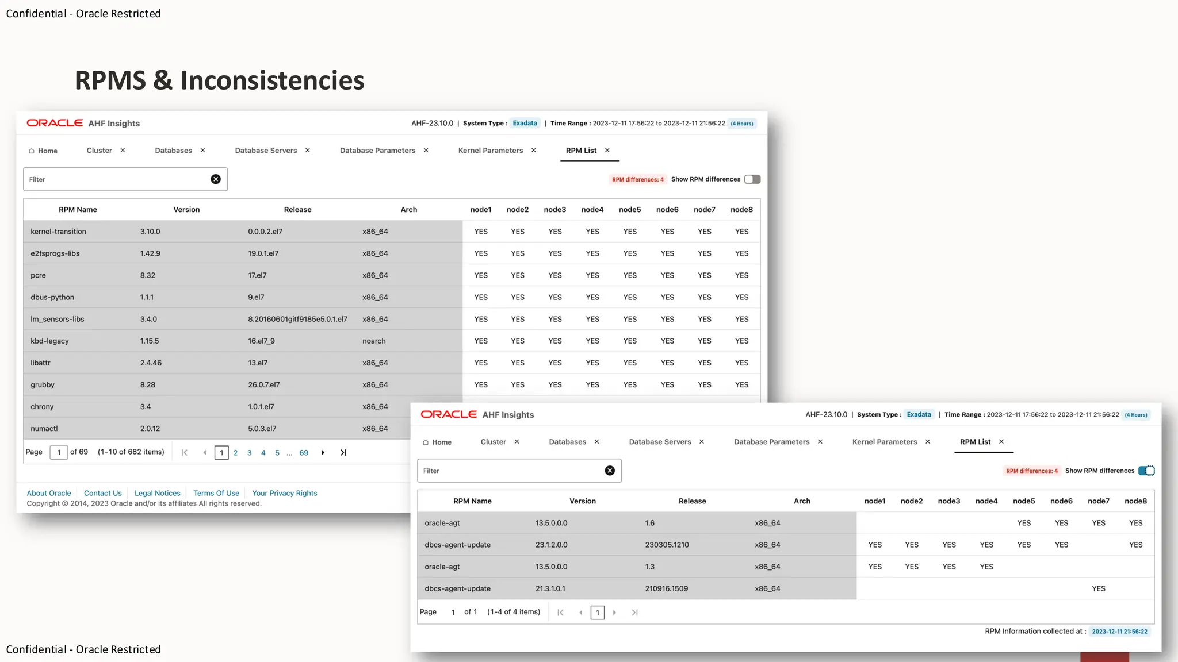The image size is (1178, 662).
Task: Open Your Privacy Rights link
Action: pyautogui.click(x=285, y=493)
